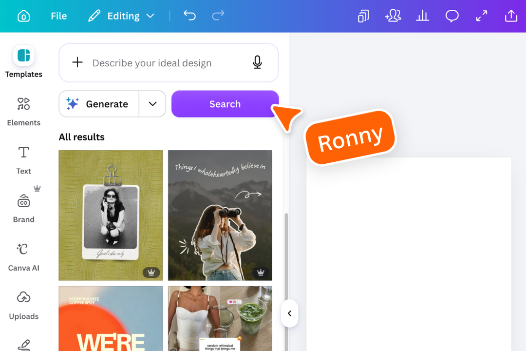The width and height of the screenshot is (526, 351).
Task: Select the binoculars mountain template
Action: coord(220,215)
